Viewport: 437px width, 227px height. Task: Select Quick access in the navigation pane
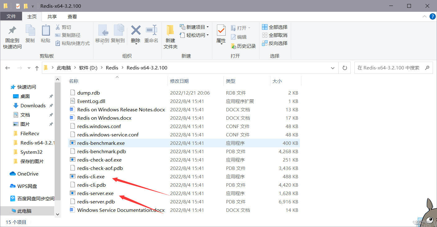(27, 87)
